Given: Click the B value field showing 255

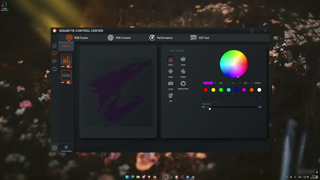Looking at the screenshot, I should (x=245, y=83).
